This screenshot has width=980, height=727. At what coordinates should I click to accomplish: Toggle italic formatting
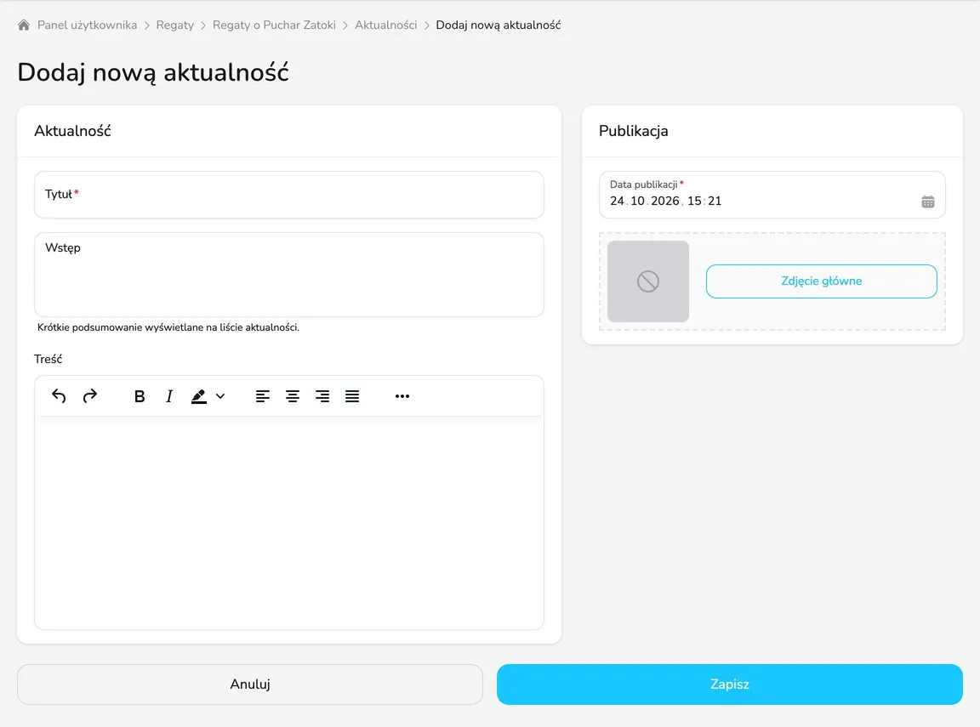168,396
